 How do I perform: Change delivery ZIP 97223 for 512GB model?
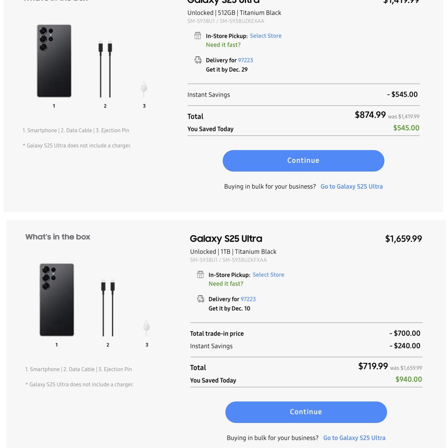coord(245,60)
